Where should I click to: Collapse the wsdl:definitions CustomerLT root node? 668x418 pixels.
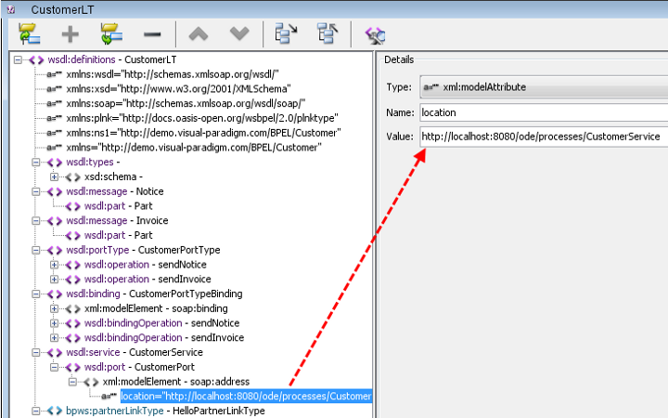click(18, 59)
